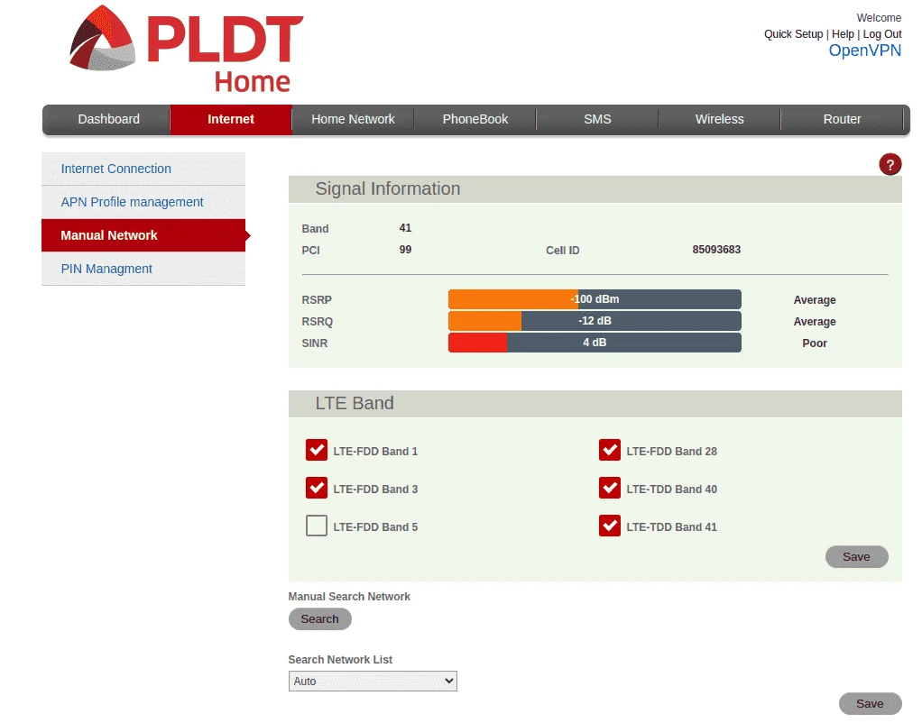Open the Help link
922x723 pixels.
click(843, 34)
